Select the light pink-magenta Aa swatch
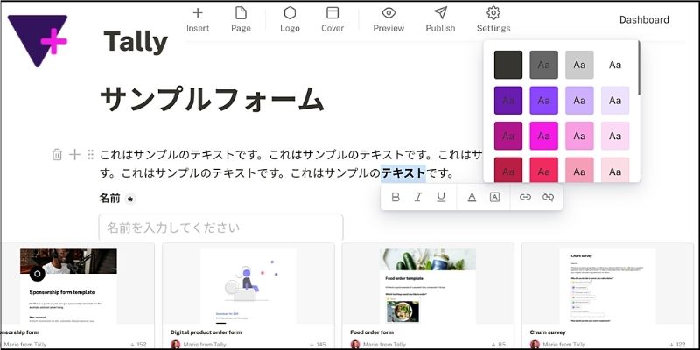Viewport: 700px width, 350px height. click(579, 136)
